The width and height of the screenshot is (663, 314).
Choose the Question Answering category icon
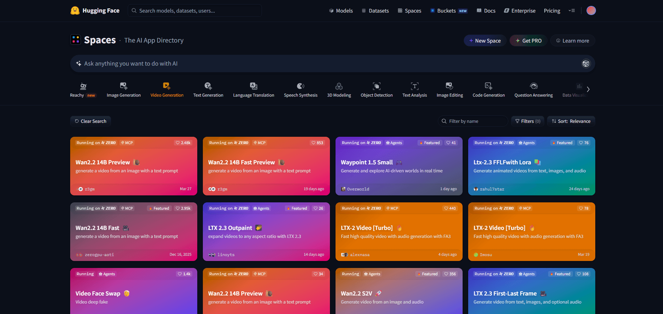[x=533, y=86]
